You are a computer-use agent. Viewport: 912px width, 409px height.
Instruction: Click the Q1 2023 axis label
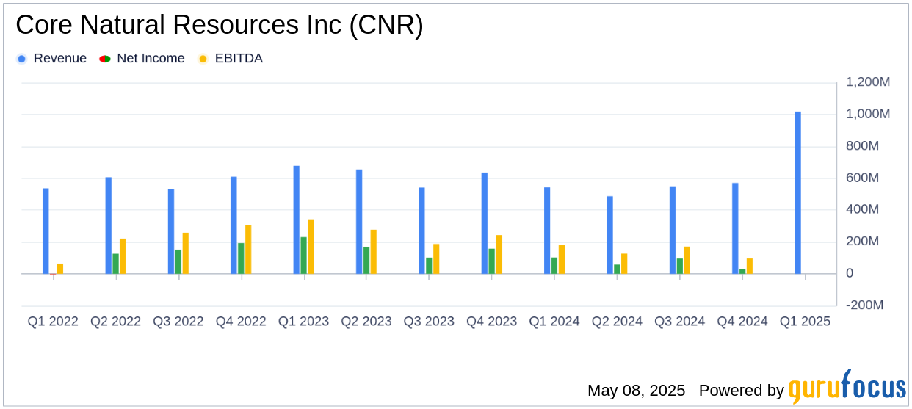[303, 322]
